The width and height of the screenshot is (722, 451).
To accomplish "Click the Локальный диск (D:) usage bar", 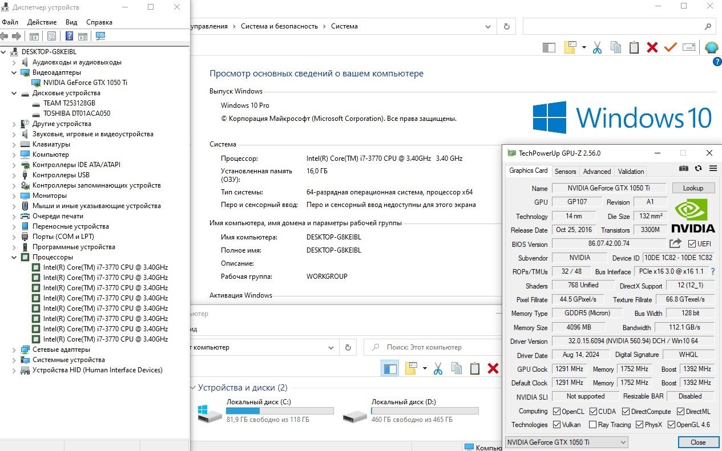I will point(425,411).
